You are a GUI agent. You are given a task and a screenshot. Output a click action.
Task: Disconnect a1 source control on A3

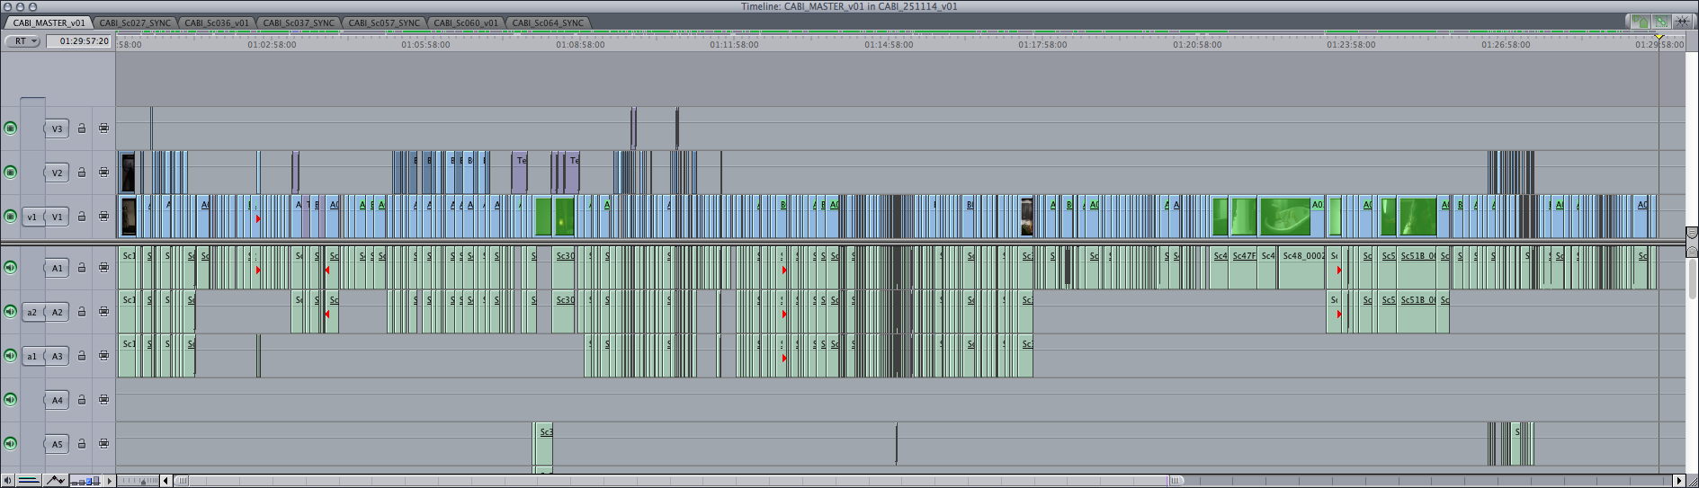click(x=32, y=356)
